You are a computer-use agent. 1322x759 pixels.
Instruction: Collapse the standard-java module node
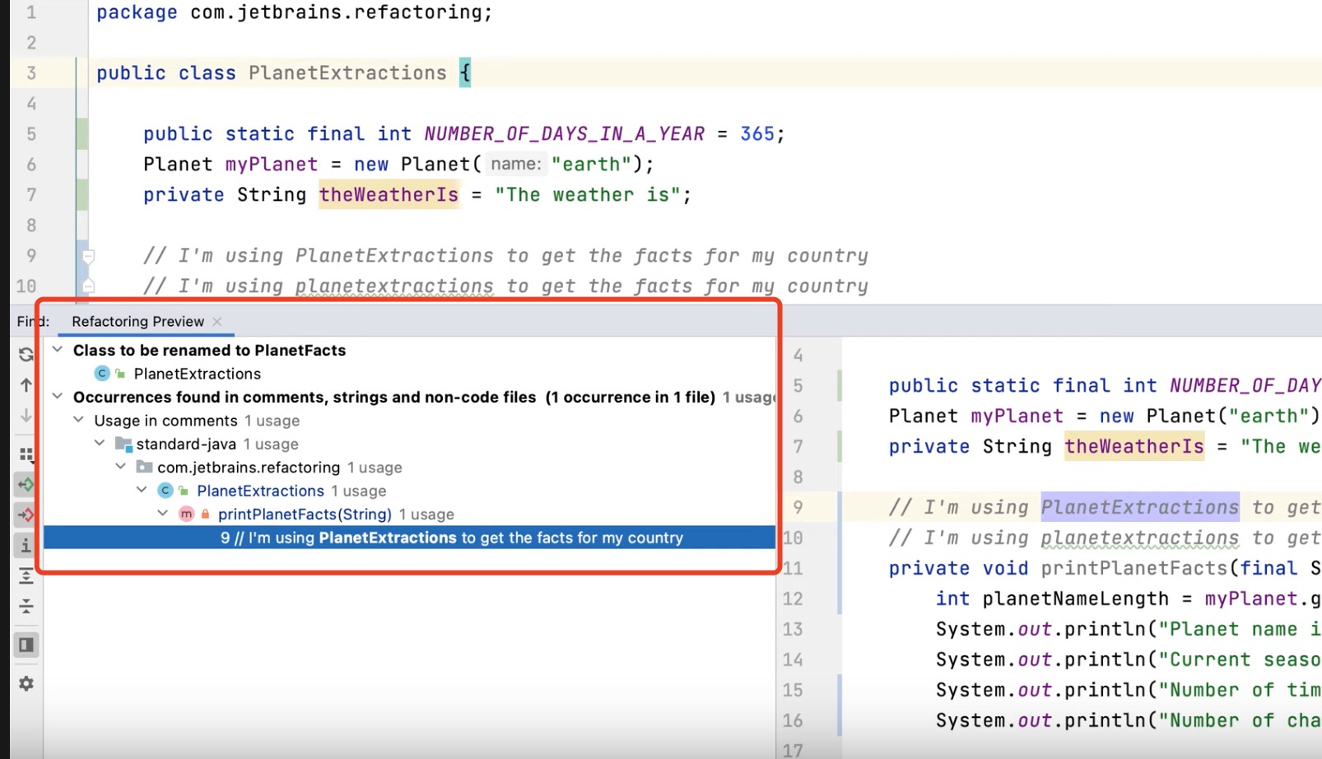[100, 443]
